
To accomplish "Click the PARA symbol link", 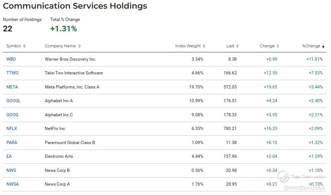I will click(x=12, y=143).
